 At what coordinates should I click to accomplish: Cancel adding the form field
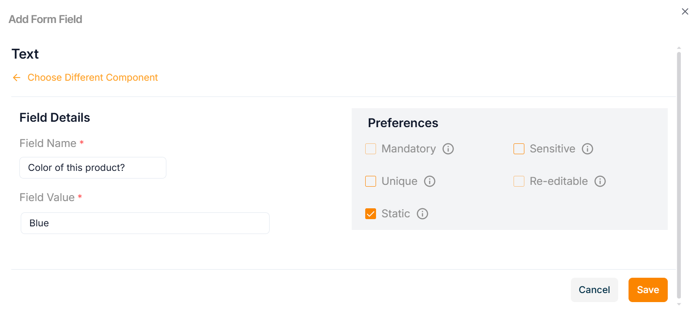[x=594, y=290]
